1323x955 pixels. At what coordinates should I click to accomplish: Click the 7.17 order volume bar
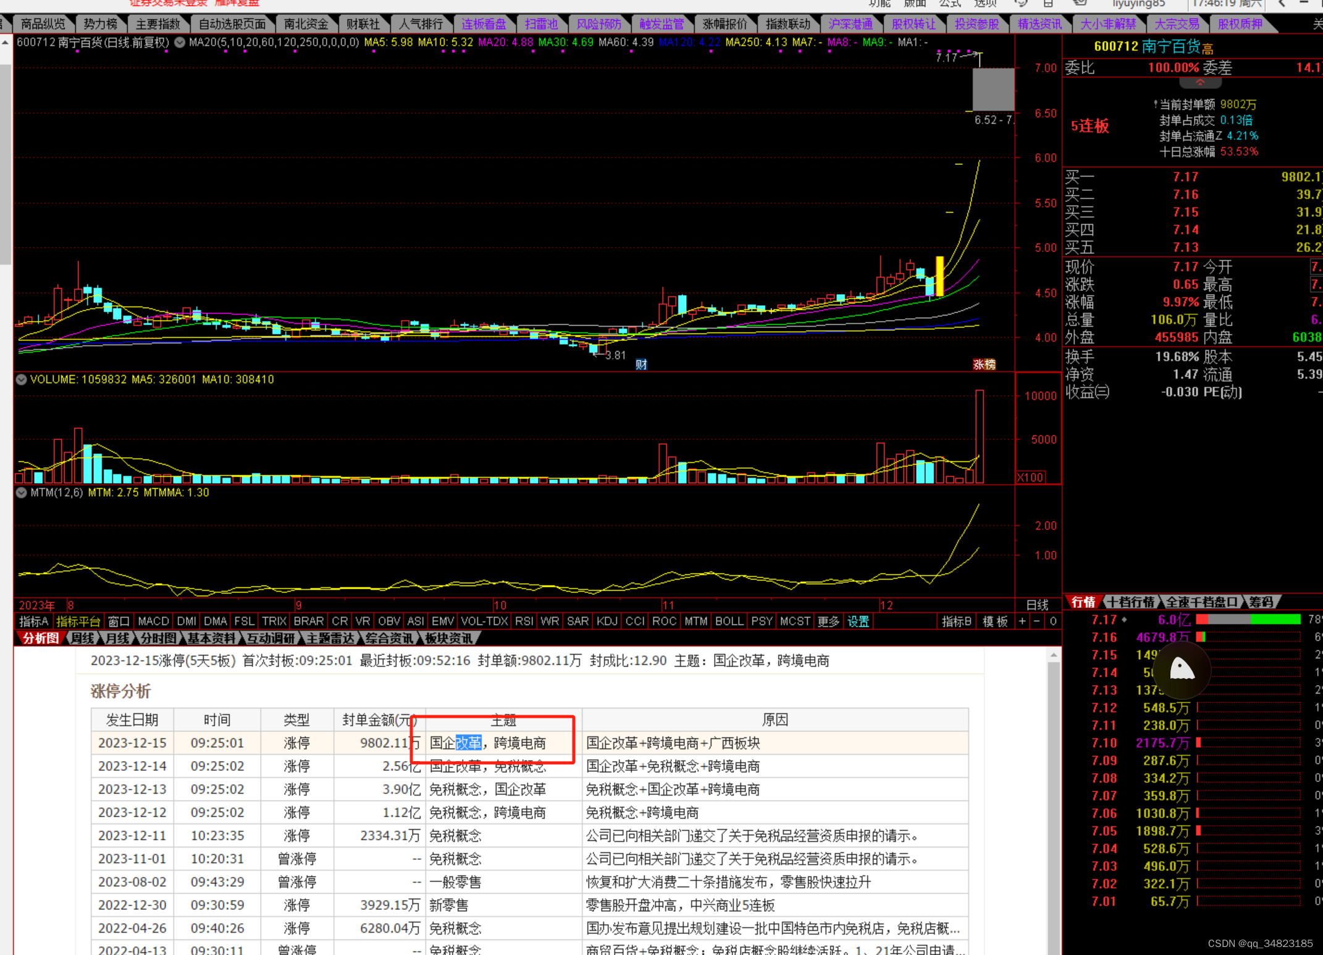tap(1248, 619)
